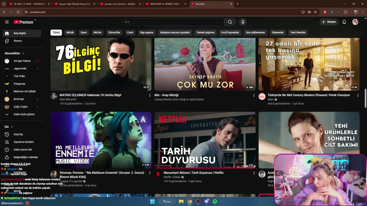Viewport: 367px width, 206px height.
Task: Open the account avatar menu
Action: 355,22
